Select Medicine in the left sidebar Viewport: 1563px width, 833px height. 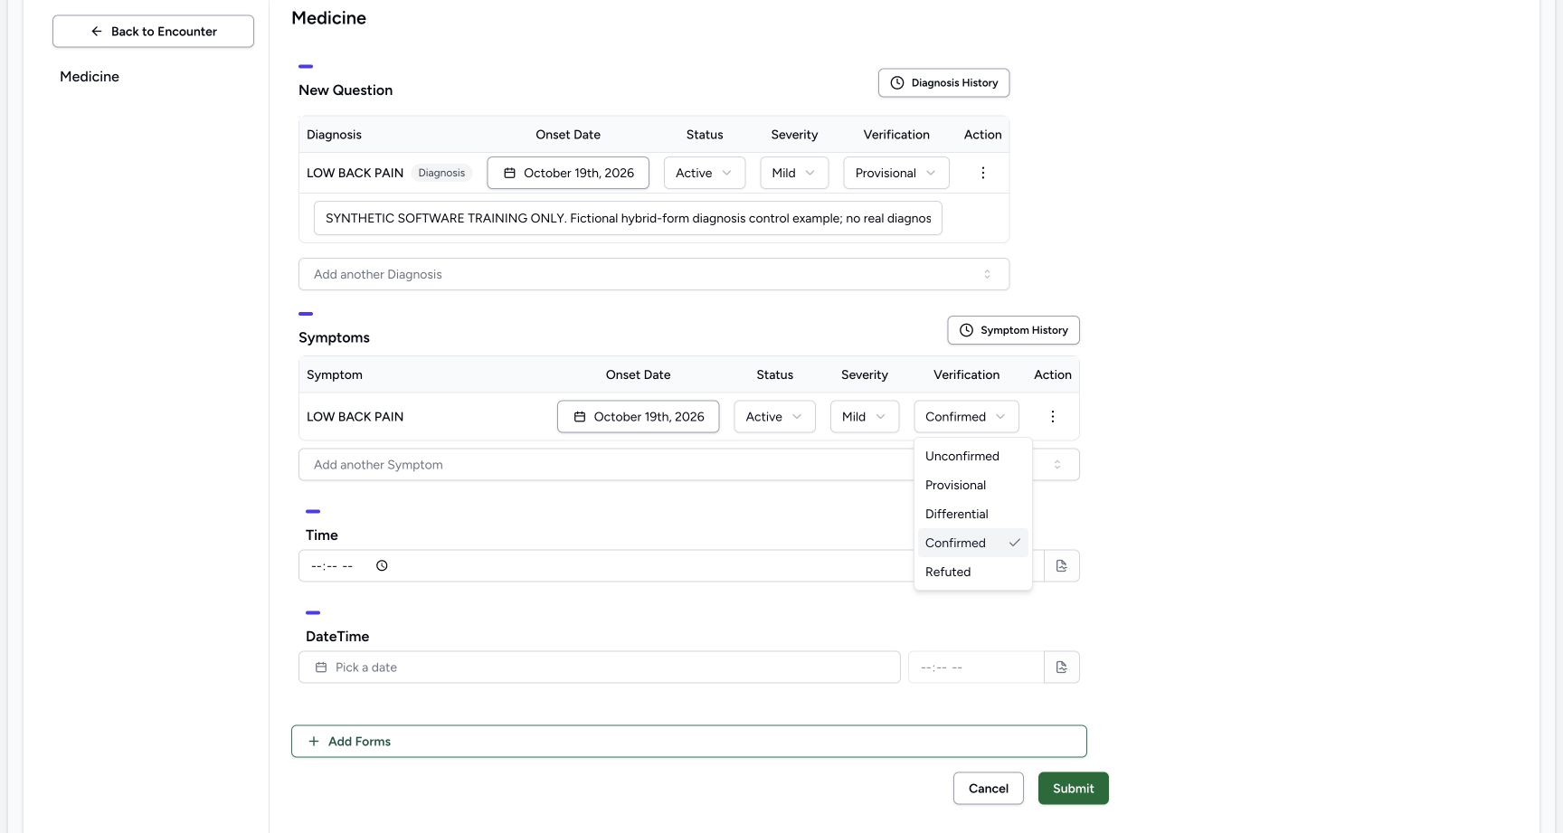(x=90, y=77)
